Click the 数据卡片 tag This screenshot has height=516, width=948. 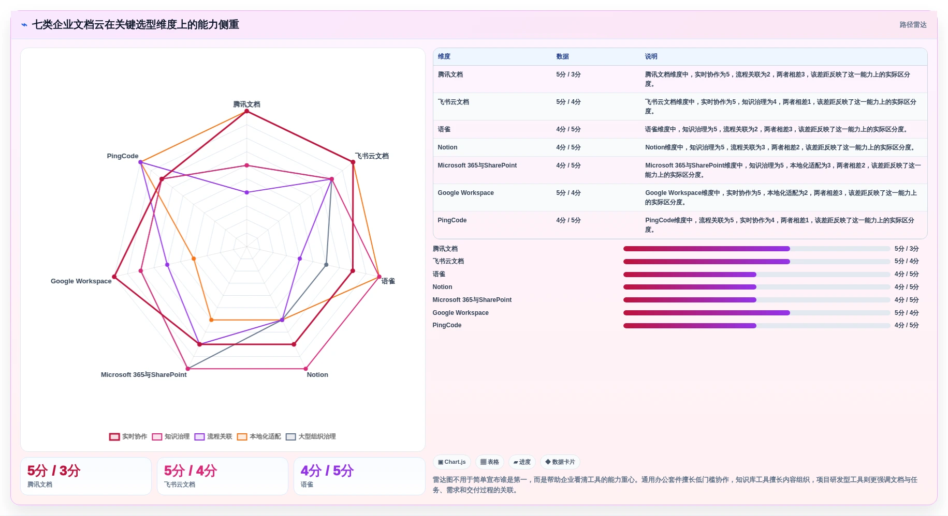click(x=560, y=462)
